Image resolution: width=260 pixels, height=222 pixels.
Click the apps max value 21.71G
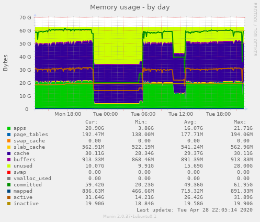pyautogui.click(x=243, y=128)
